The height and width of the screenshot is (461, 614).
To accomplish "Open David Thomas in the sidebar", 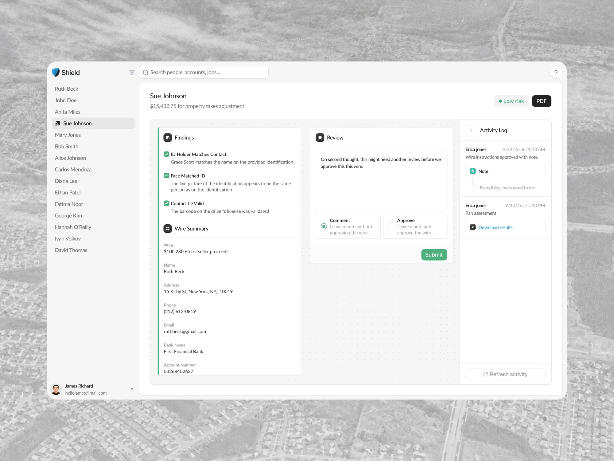I will coord(71,250).
